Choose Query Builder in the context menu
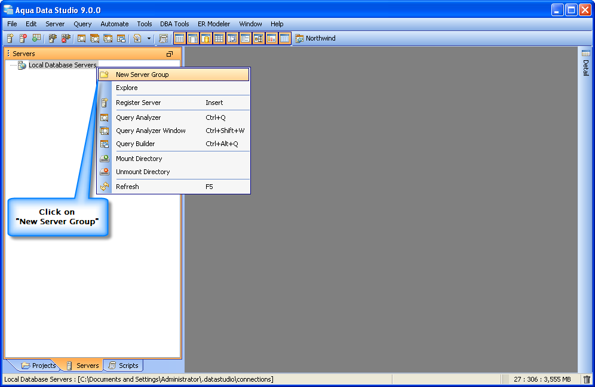 pos(174,144)
